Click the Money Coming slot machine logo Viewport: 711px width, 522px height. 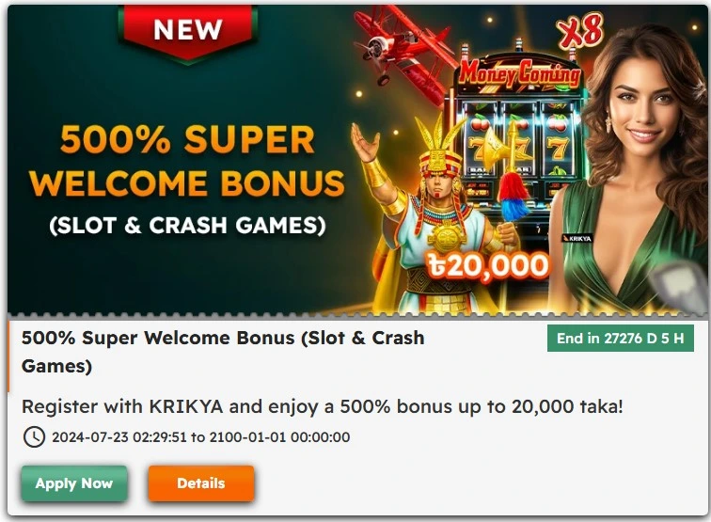(520, 73)
